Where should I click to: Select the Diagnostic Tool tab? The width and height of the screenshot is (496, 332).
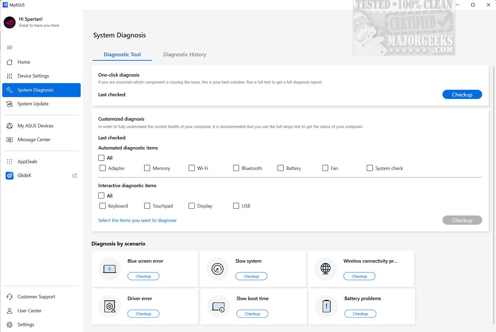[122, 55]
